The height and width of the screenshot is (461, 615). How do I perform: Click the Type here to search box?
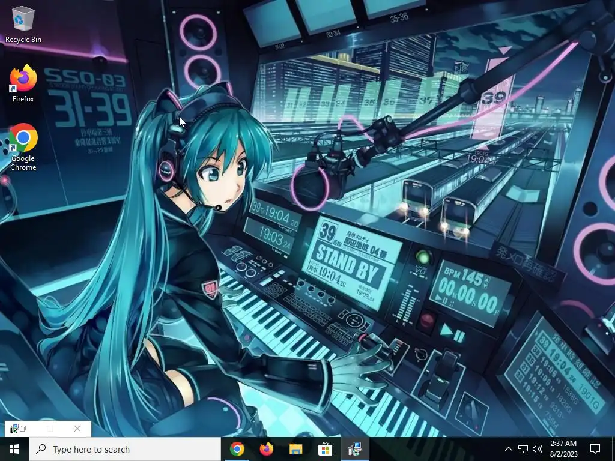click(125, 449)
